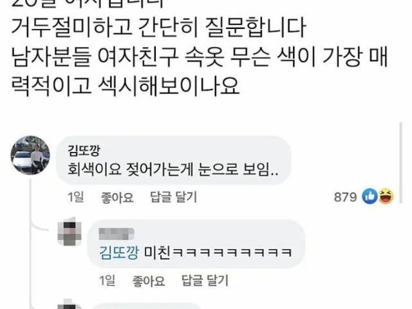Image resolution: width=412 pixels, height=309 pixels.
Task: Click 답글 달기 under the 미친ㅋㅋㅋ reply
Action: [205, 281]
